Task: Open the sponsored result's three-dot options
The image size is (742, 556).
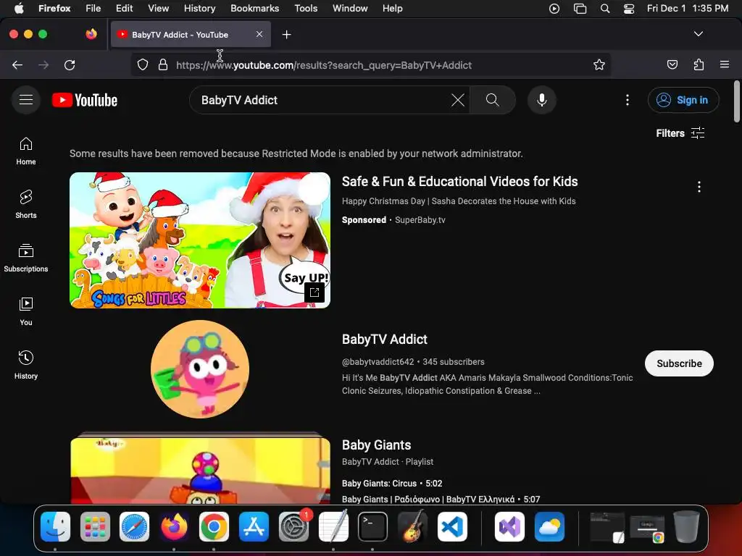Action: 699,187
